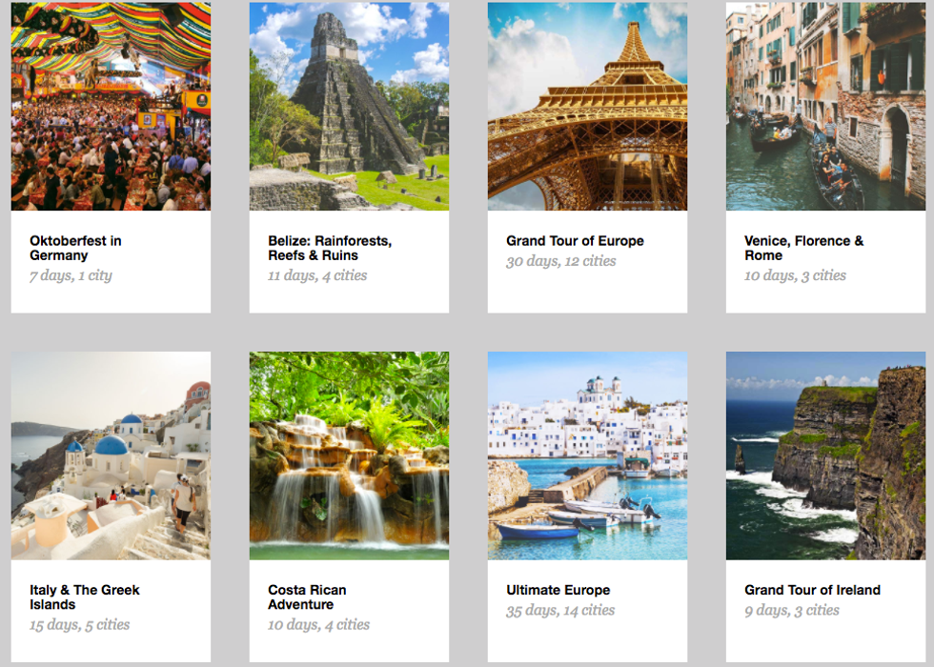Select the Eiffel Tower tour photo

(x=587, y=106)
